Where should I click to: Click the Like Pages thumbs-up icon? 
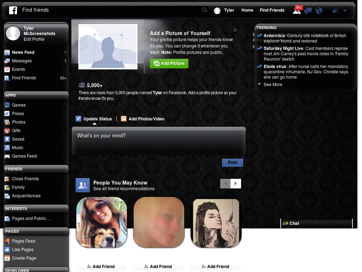pyautogui.click(x=7, y=250)
